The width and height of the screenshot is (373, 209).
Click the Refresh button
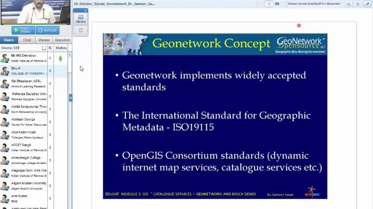click(48, 30)
